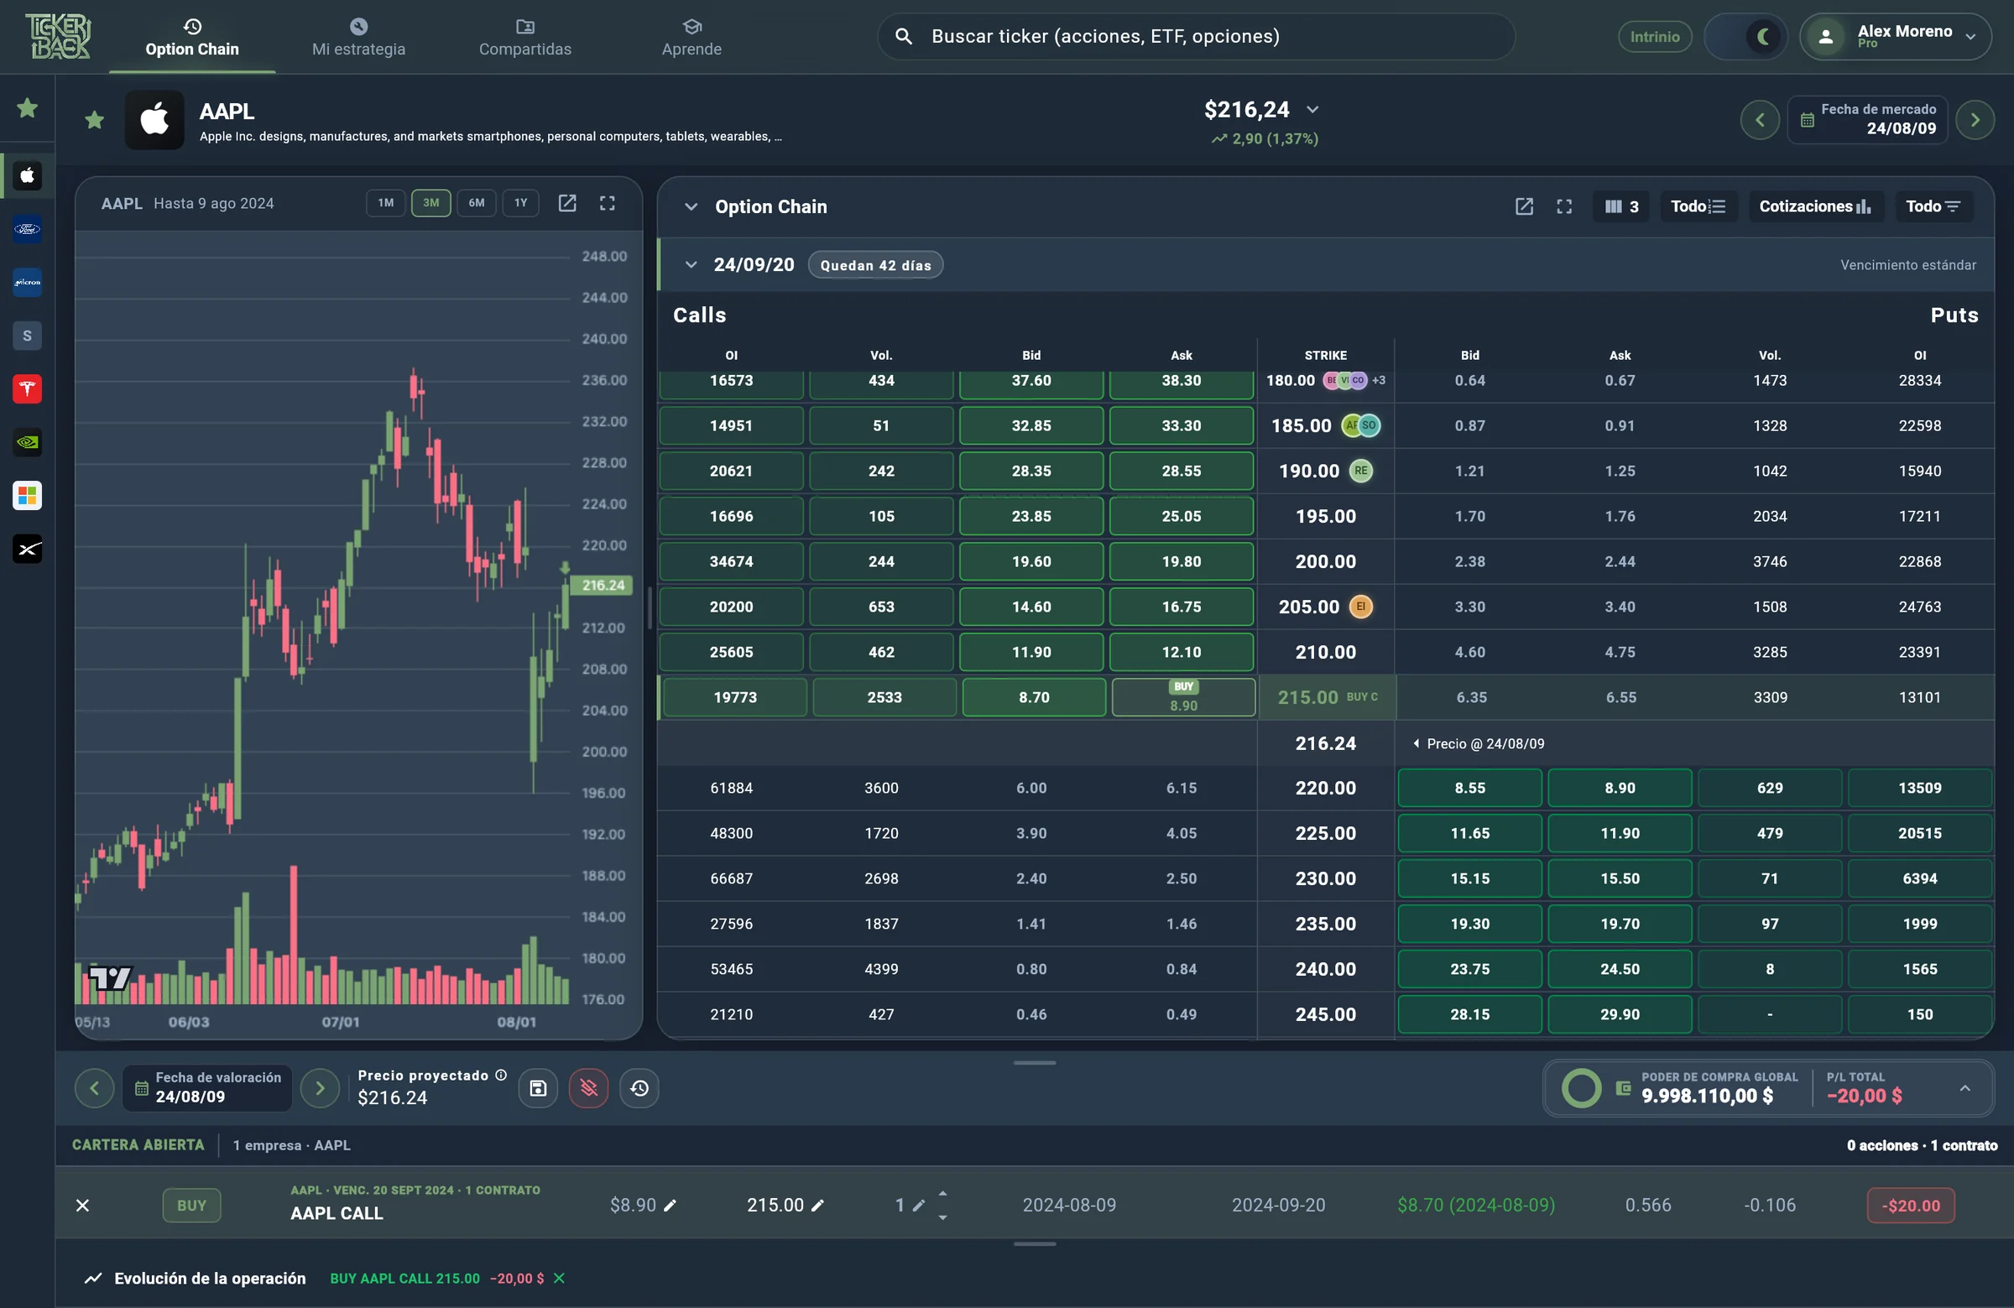Click the -$20.00 P/L badge on the position
This screenshot has height=1308, width=2014.
[x=1911, y=1206]
